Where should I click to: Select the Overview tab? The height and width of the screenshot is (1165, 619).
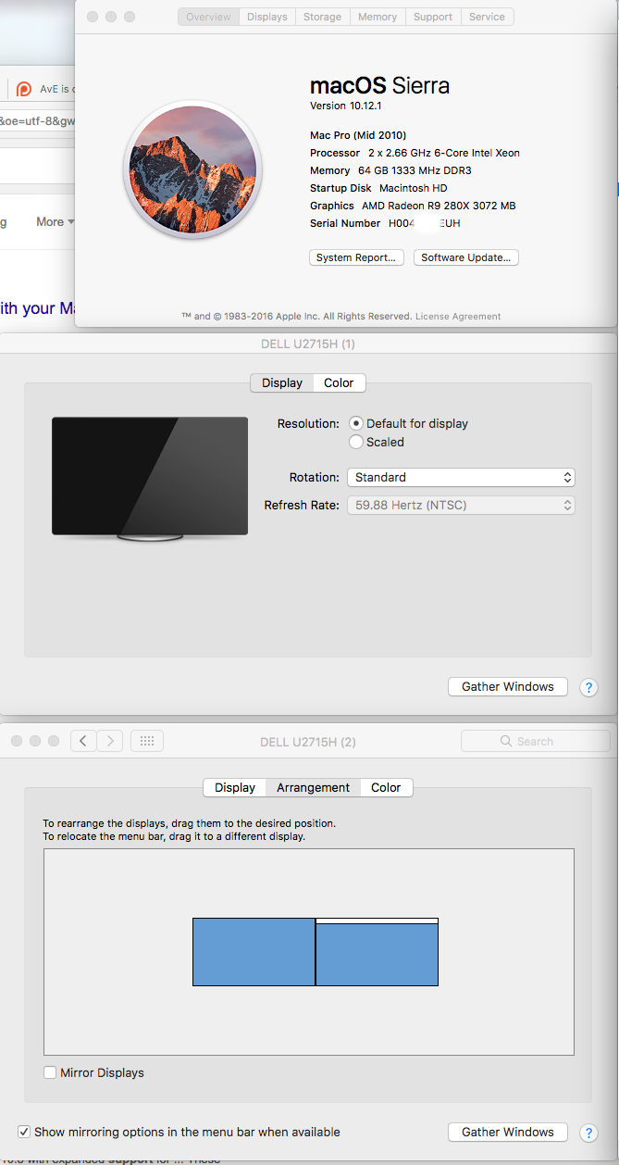pos(209,17)
